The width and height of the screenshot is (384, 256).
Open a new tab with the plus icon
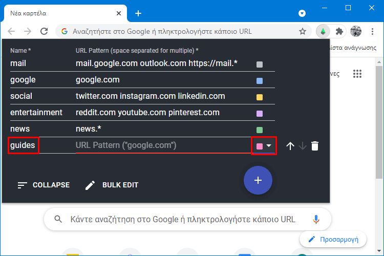click(138, 13)
